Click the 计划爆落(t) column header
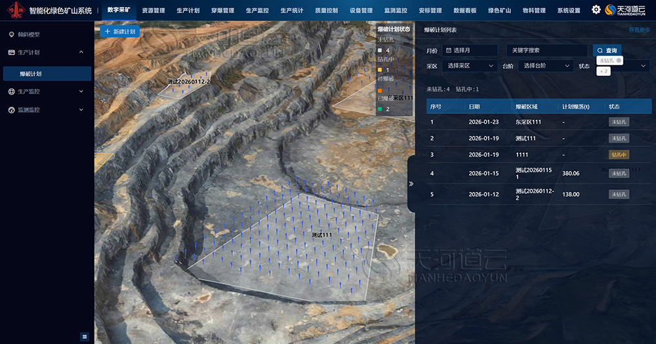Screen dimensions: 656x344 pyautogui.click(x=576, y=107)
